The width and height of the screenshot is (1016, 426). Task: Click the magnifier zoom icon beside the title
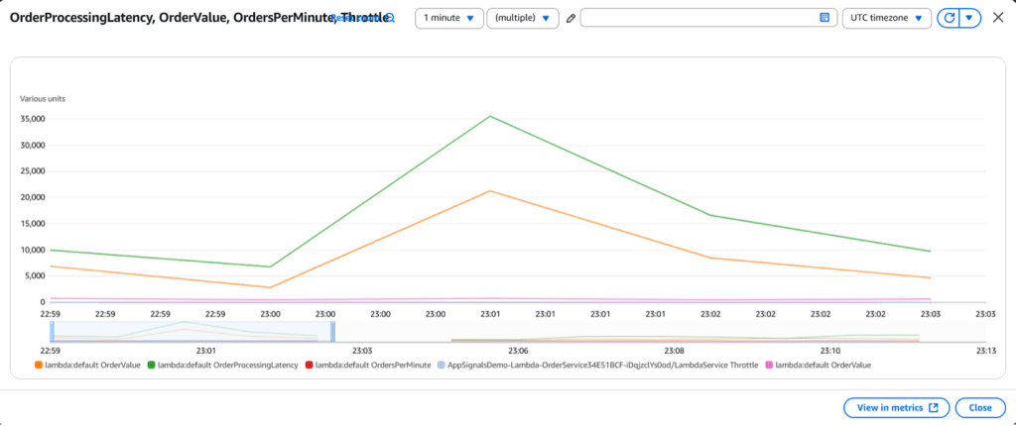390,19
